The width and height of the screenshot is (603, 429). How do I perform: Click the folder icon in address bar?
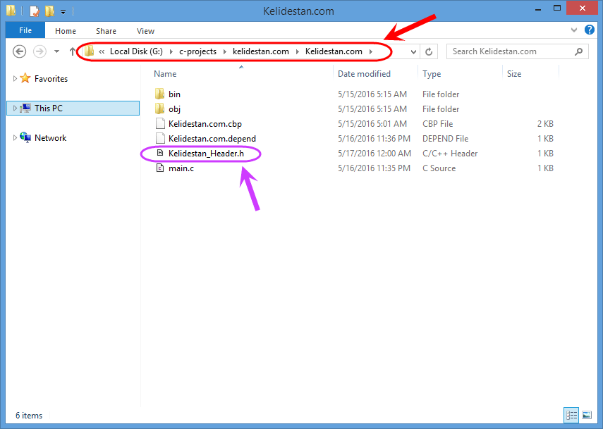pyautogui.click(x=90, y=51)
